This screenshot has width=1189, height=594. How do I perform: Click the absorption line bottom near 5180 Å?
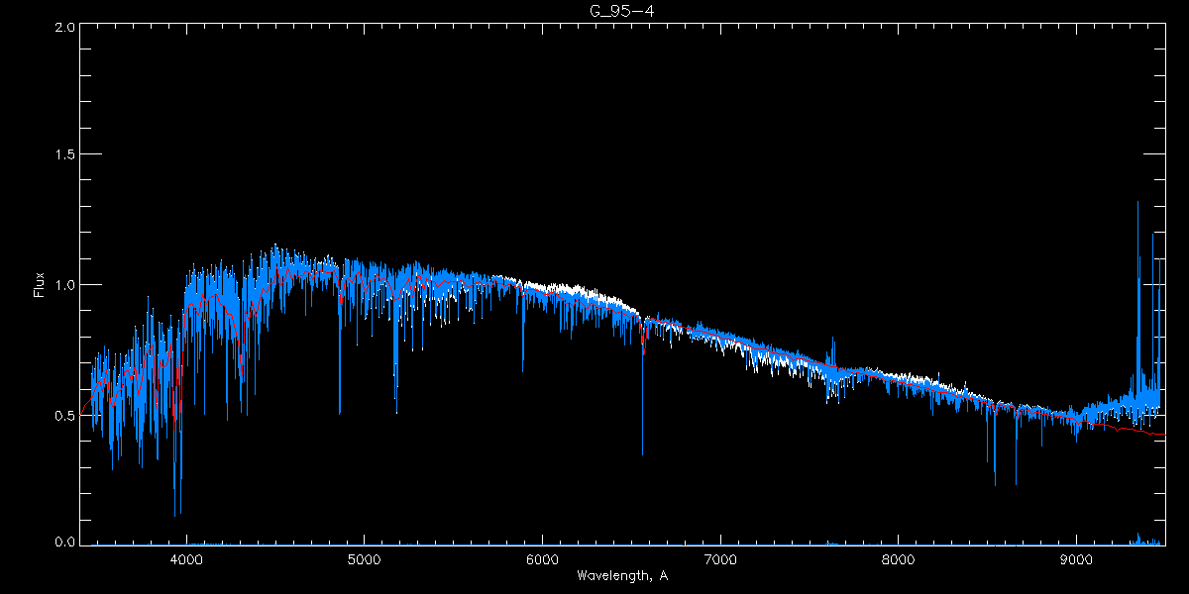click(396, 411)
